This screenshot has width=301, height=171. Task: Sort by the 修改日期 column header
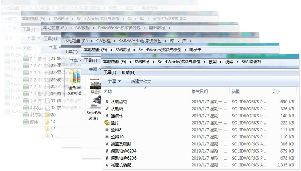[200, 91]
